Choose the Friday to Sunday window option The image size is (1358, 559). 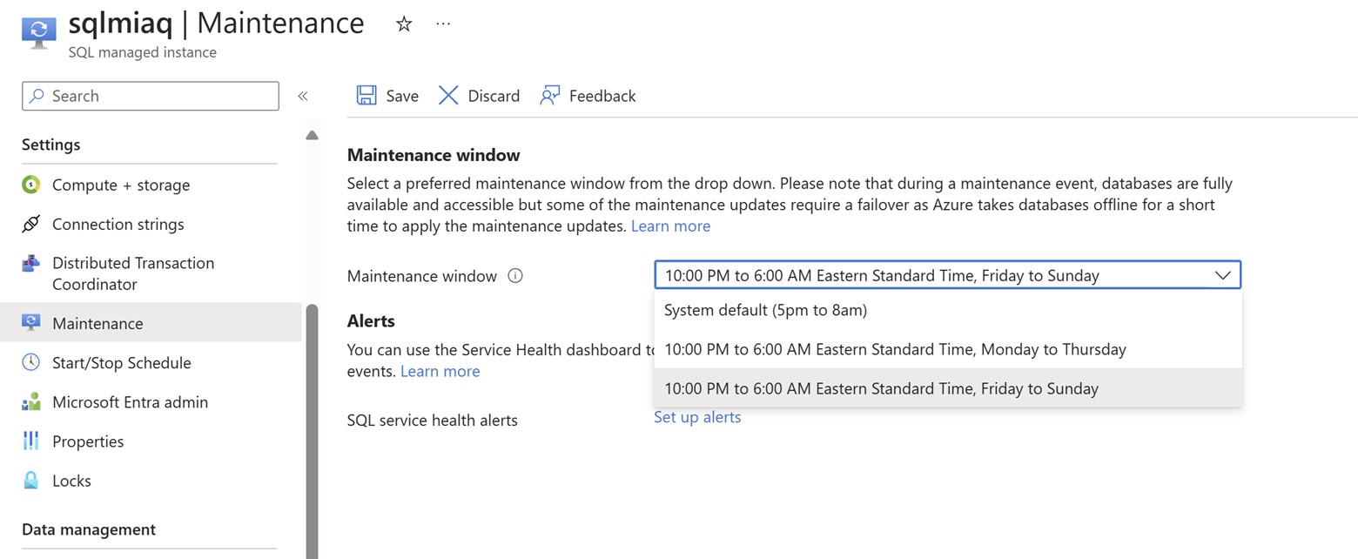[948, 388]
